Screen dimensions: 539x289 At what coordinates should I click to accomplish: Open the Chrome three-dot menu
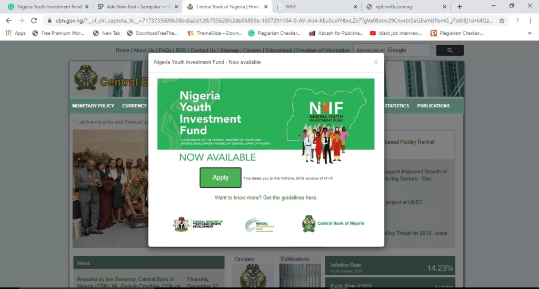pyautogui.click(x=531, y=21)
